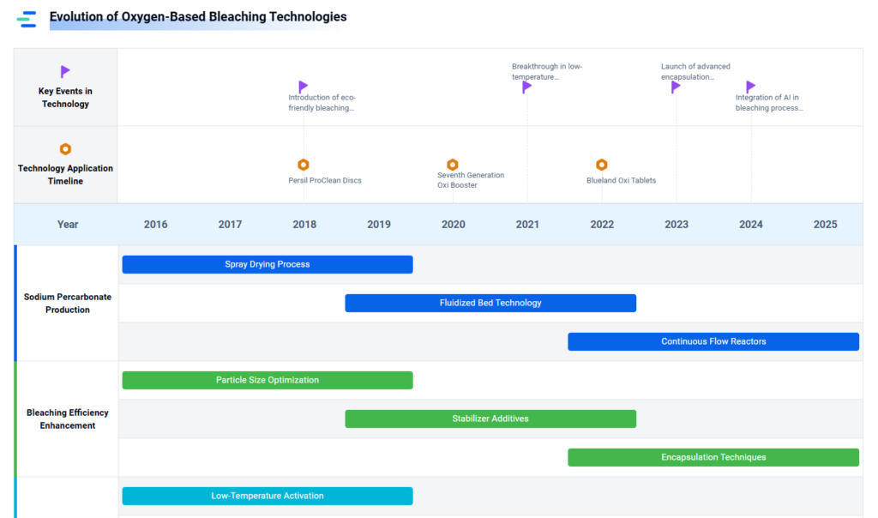Select the green Stabilizer Additives bar

coord(490,419)
